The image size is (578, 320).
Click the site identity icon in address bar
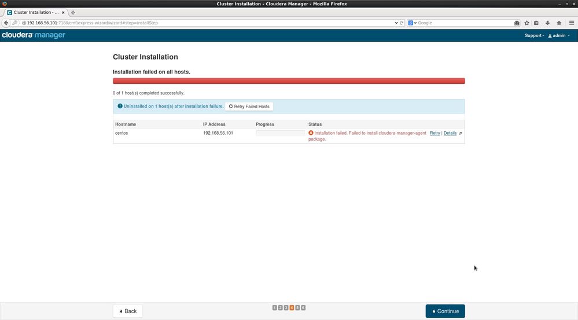point(24,23)
